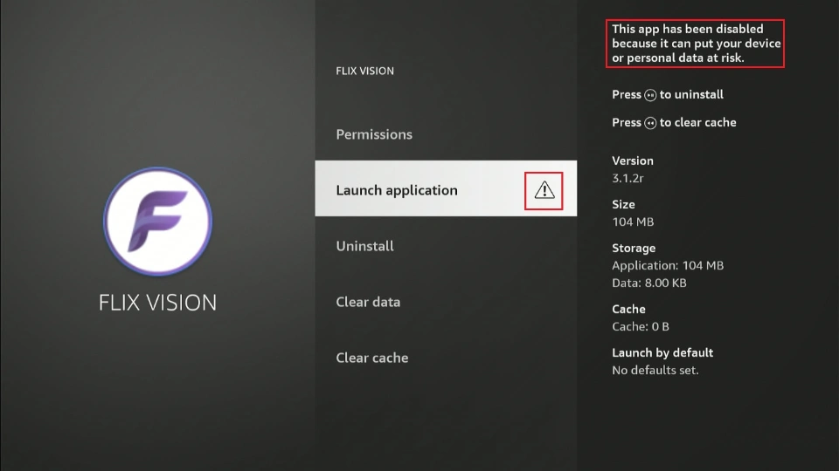Open the Permissions menu option
Viewport: 839px width, 471px height.
[446, 134]
